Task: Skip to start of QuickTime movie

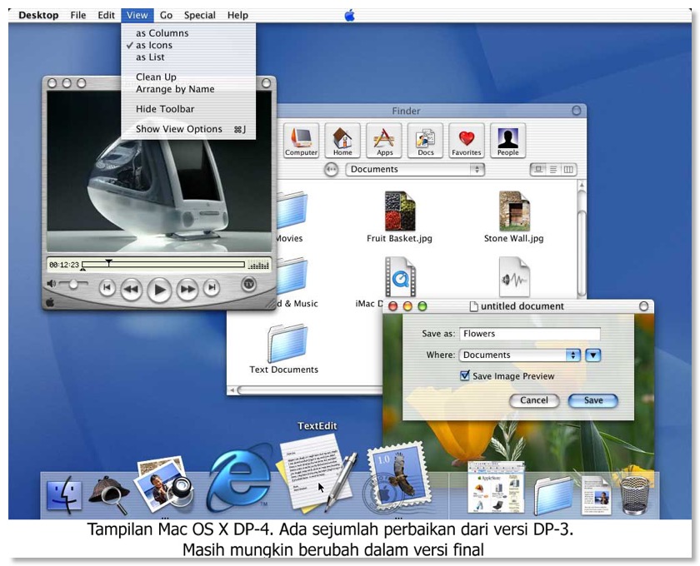Action: (107, 288)
